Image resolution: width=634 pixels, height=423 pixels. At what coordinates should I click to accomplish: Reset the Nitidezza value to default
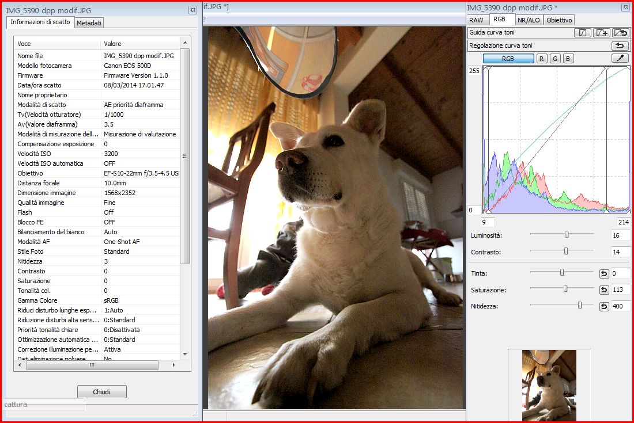click(604, 307)
